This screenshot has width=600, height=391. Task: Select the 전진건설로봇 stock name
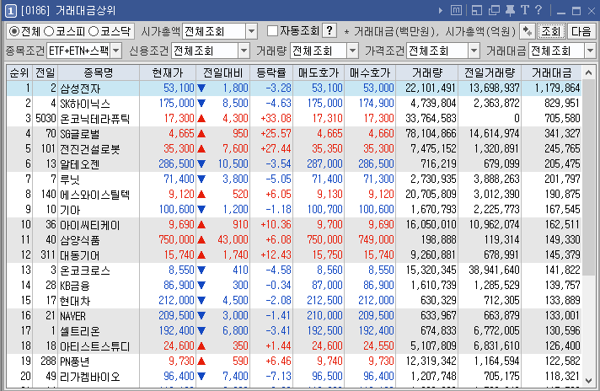click(90, 149)
